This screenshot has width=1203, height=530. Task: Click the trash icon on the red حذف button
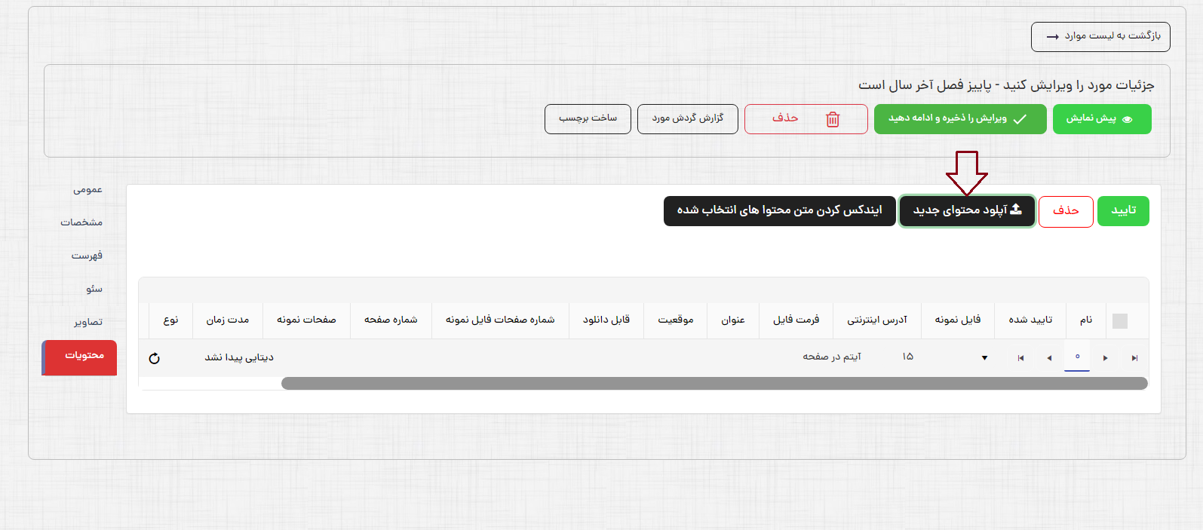tap(833, 119)
